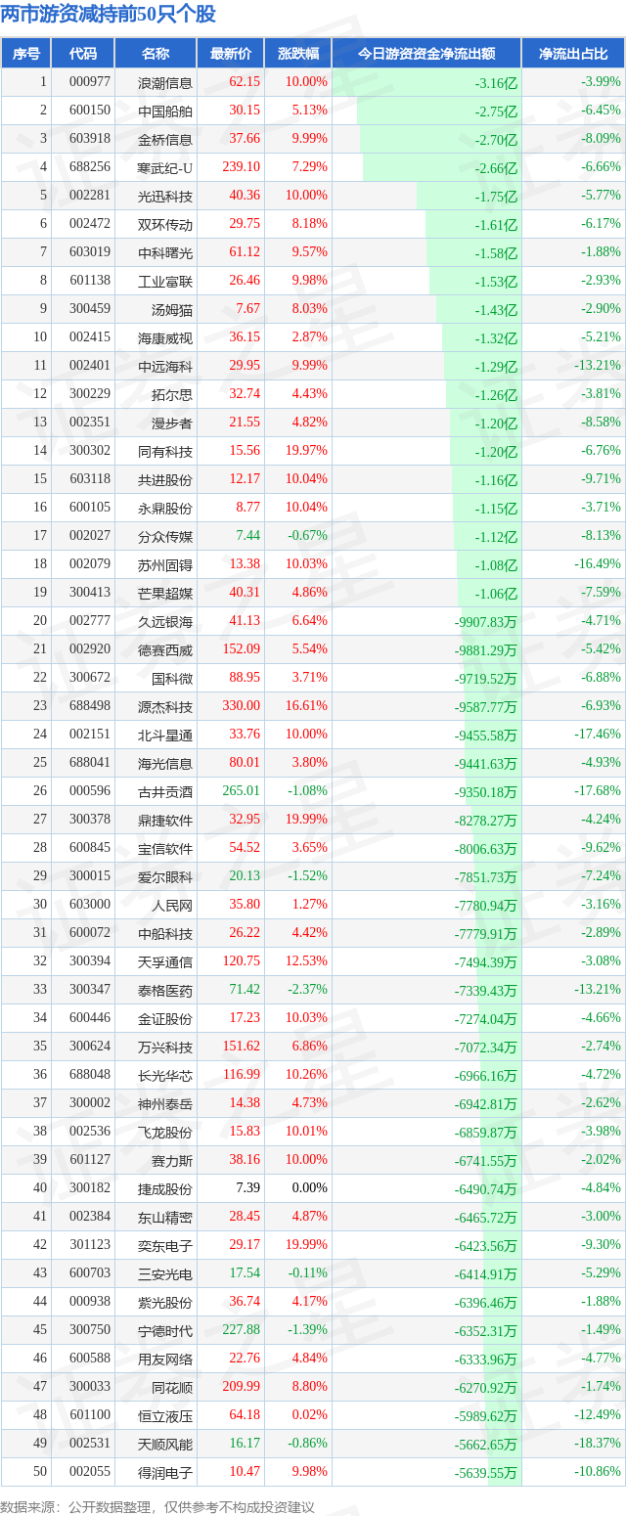Select the stock name 三安光电
Screen dimensions: 626x1516
(x=165, y=1274)
